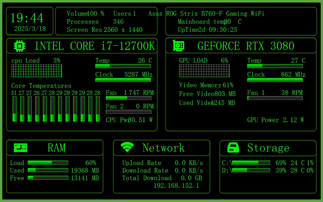Click the cpu Load history graph
323x202 pixels.
pyautogui.click(x=37, y=71)
